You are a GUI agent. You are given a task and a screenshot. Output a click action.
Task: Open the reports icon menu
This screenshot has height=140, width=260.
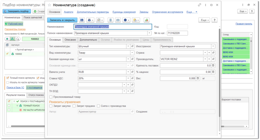click(100, 20)
